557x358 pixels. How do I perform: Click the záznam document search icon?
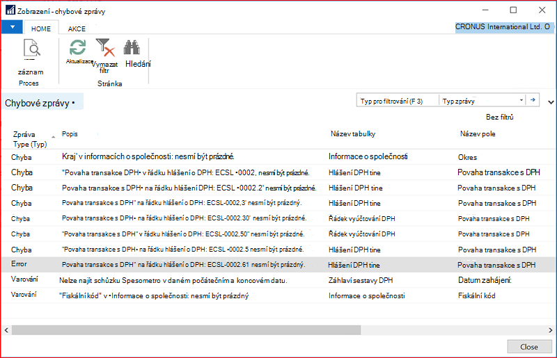(31, 49)
